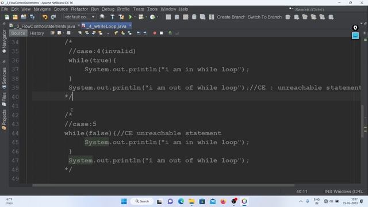Click the Profile Project icon
This screenshot has width=368, height=207.
tap(152, 17)
